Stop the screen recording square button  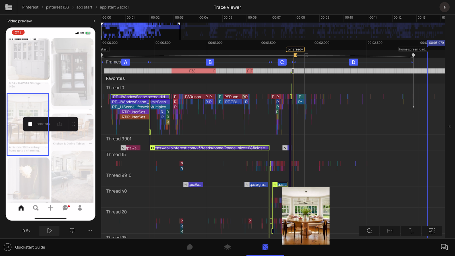coord(30,124)
